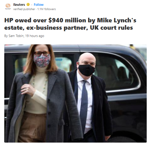Click the man's black face mask in photo
Image resolution: width=151 pixels, height=149 pixels.
coord(87,70)
